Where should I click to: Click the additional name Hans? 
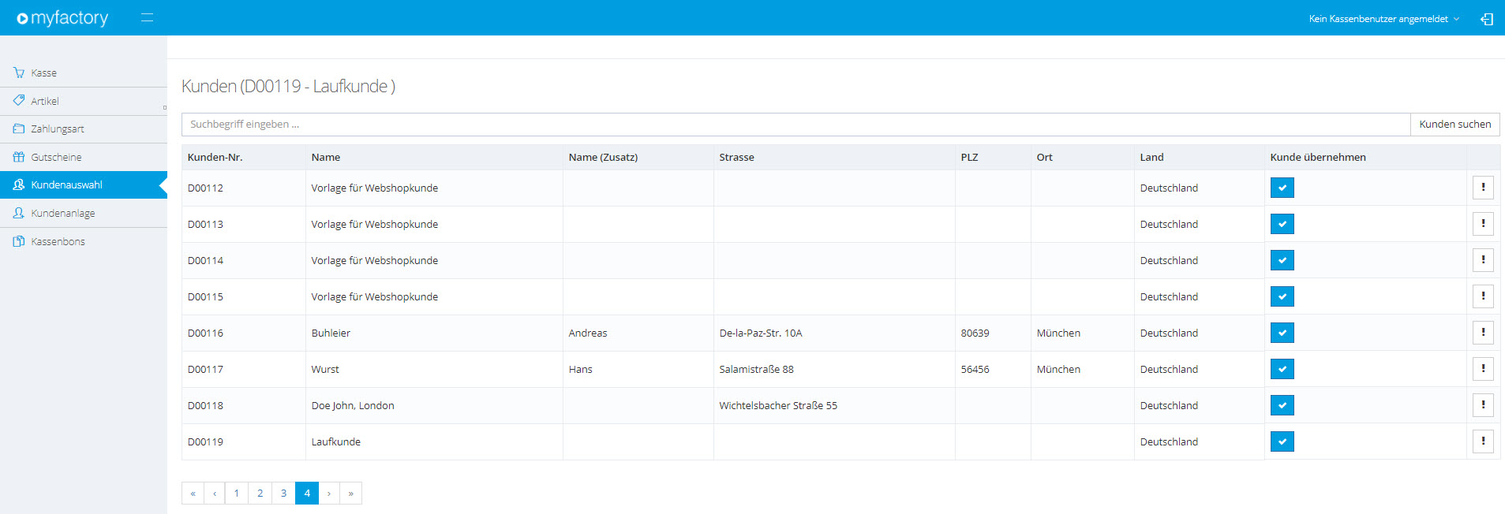click(580, 370)
